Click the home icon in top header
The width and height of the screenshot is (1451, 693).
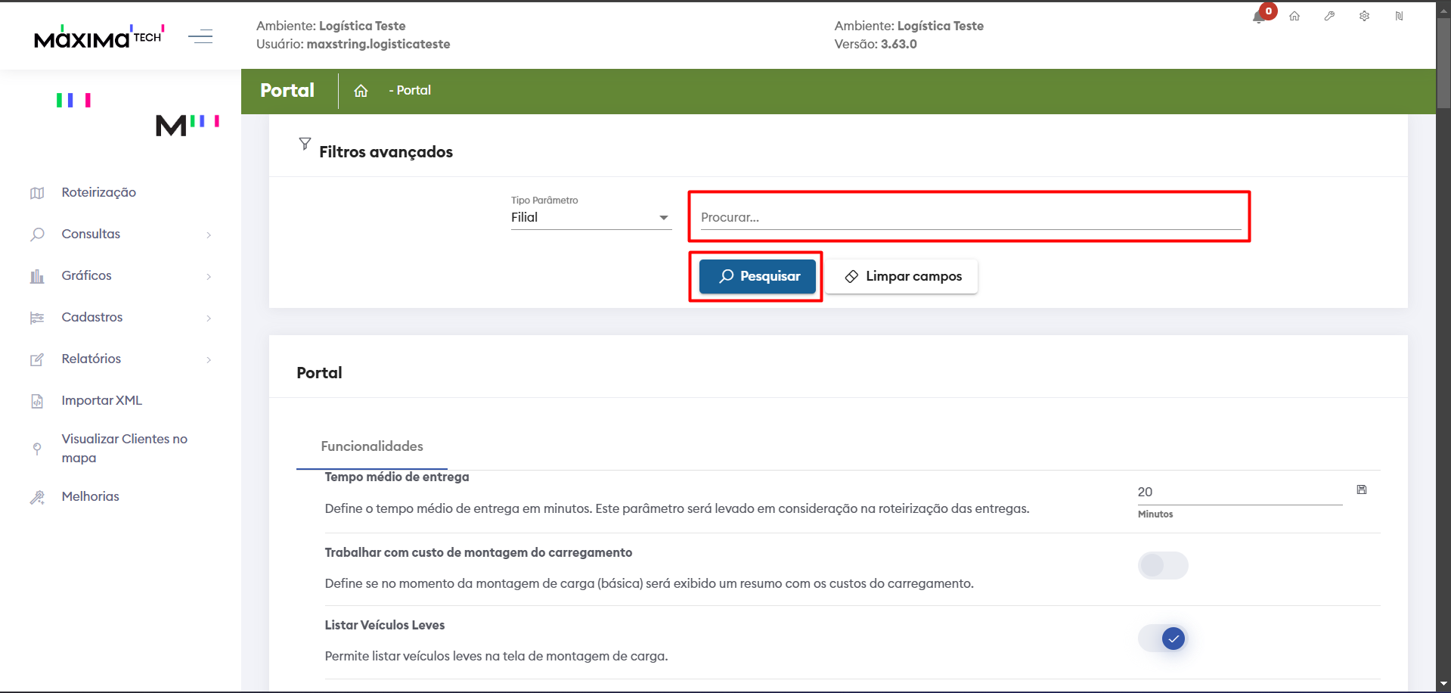[1294, 16]
